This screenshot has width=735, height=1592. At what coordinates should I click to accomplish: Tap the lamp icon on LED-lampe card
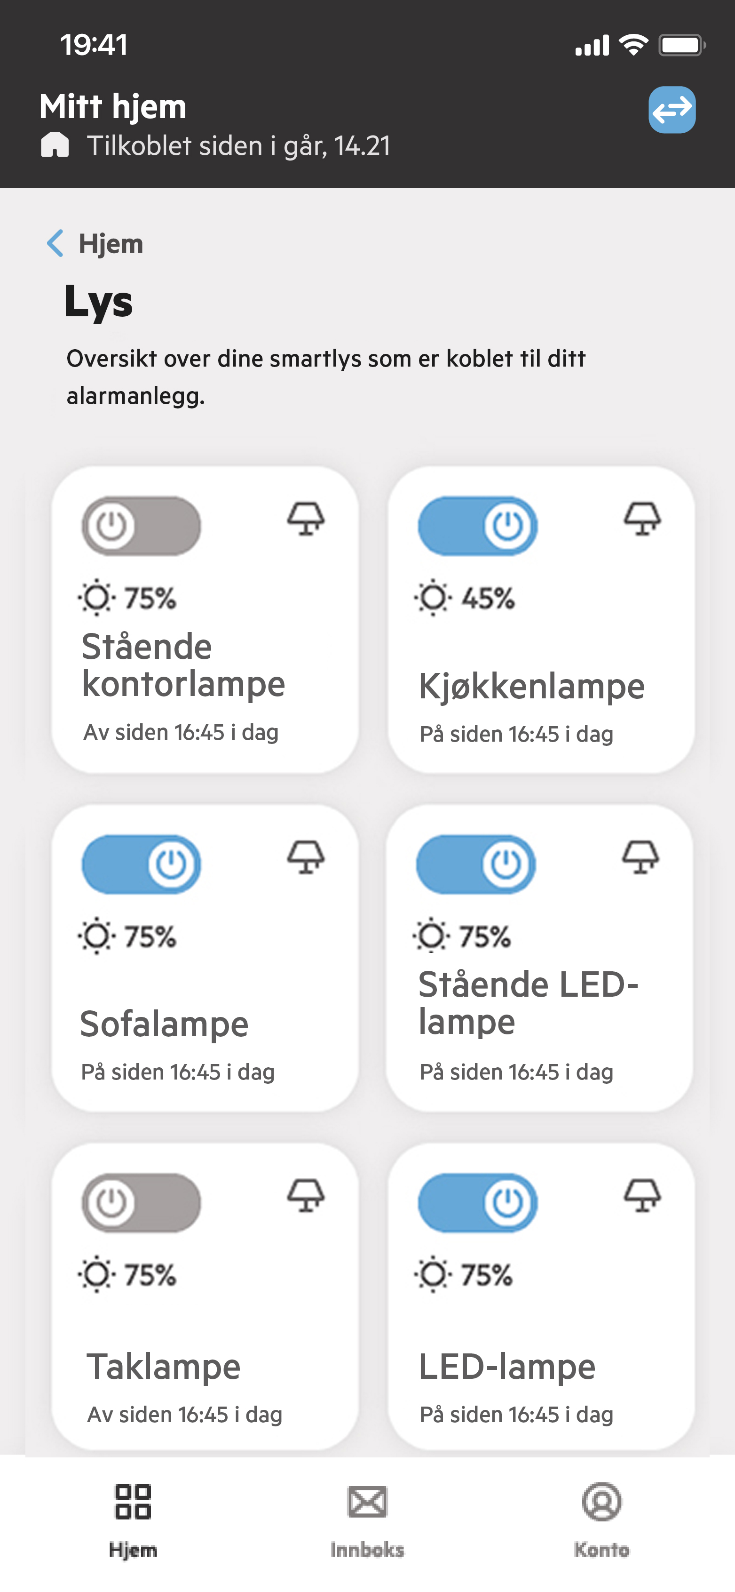click(642, 1195)
